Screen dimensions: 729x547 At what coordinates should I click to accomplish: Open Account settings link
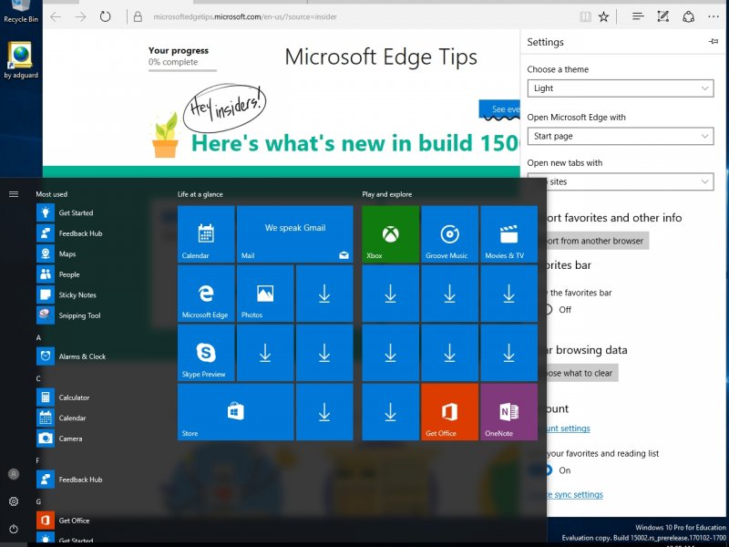point(568,428)
